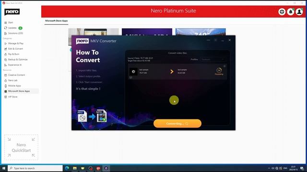Click the Manage & Play triangle icon
Image resolution: width=307 pixels, height=172 pixels.
pyautogui.click(x=5, y=43)
